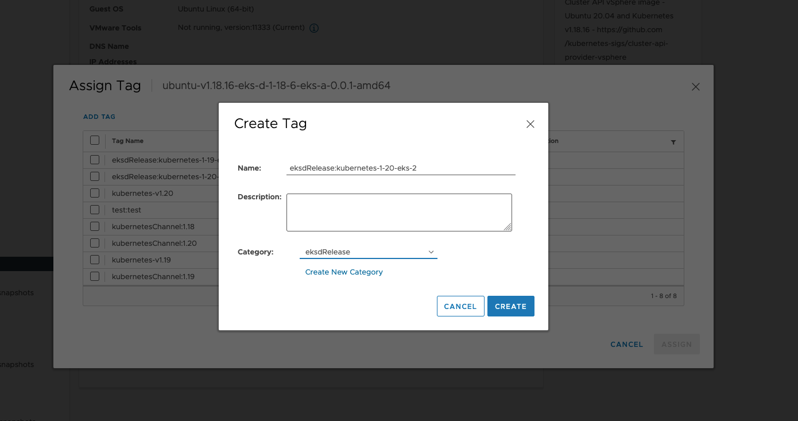The image size is (798, 421).
Task: Enable the kubernetes-v1.19 tag checkbox
Action: coord(95,260)
